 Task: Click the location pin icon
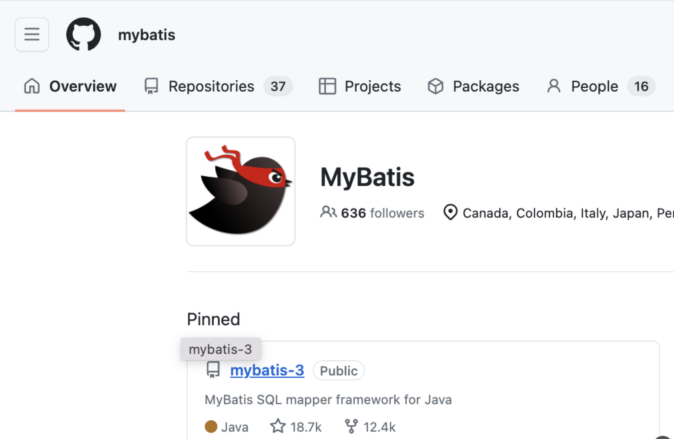(450, 212)
